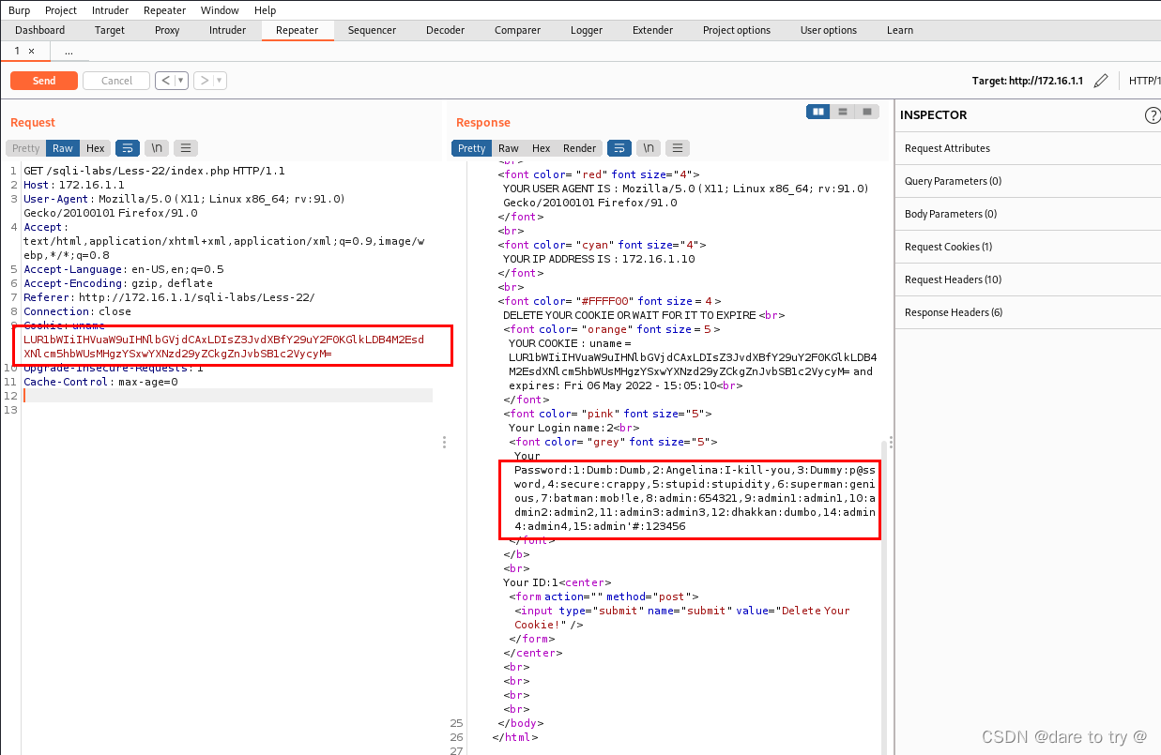Viewport: 1161px width, 755px height.
Task: Switch to the Proxy tab
Action: [167, 30]
